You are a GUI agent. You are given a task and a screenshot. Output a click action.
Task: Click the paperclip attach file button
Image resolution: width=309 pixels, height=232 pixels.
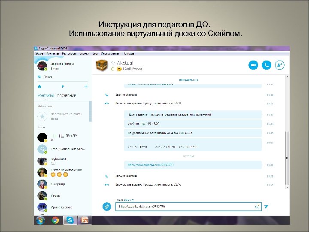106,207
